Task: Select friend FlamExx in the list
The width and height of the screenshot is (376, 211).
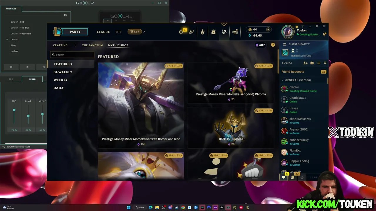Action: point(303,152)
